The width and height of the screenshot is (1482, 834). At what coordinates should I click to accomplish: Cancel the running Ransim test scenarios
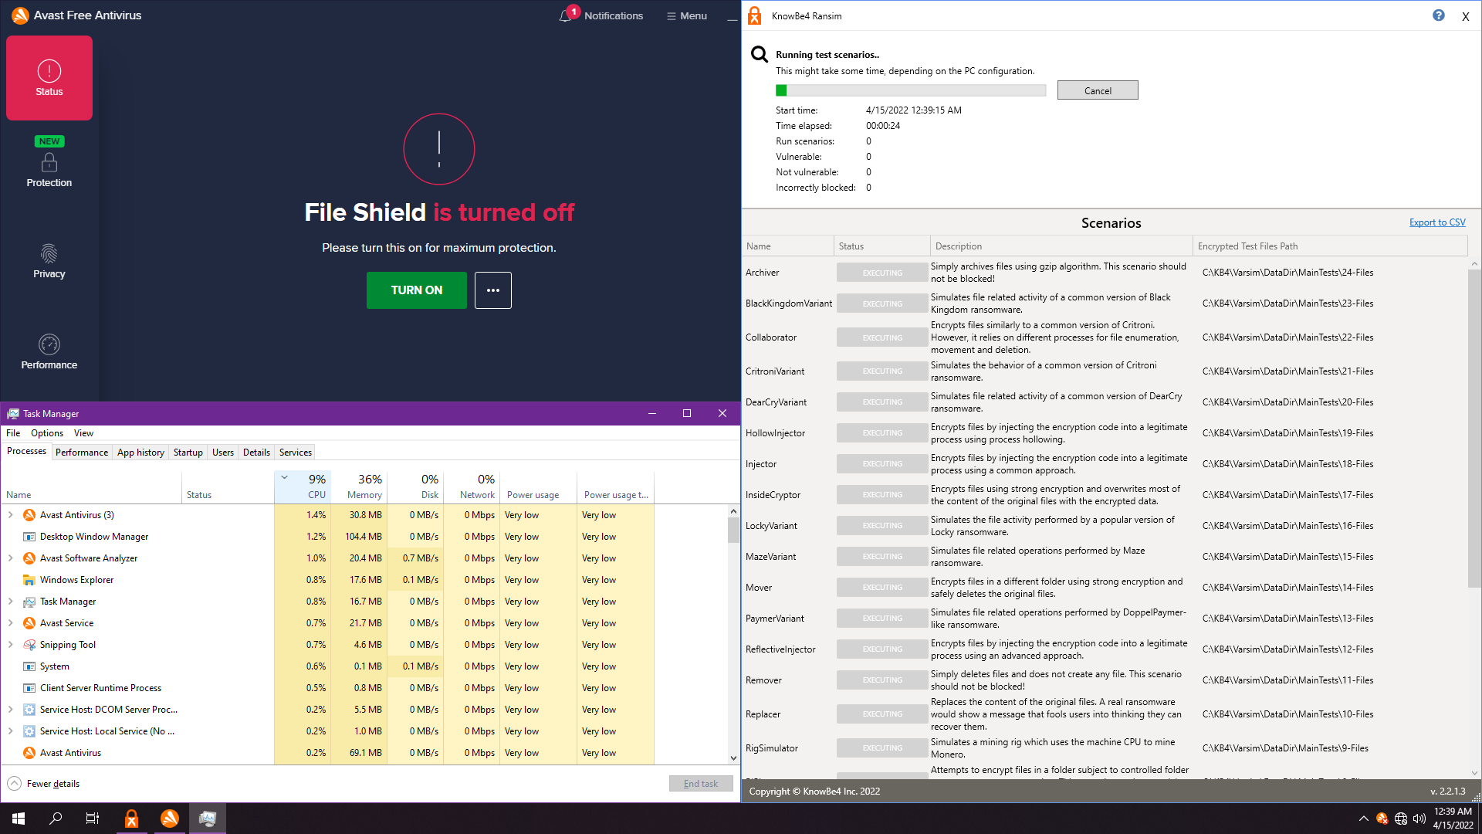pyautogui.click(x=1098, y=90)
